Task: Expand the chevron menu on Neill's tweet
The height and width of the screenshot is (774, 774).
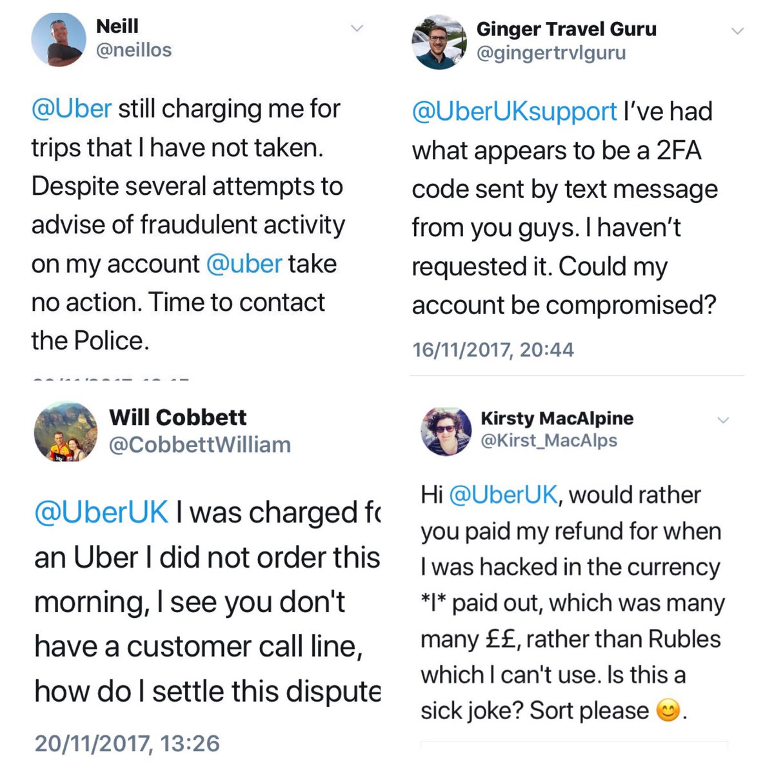Action: tap(357, 28)
